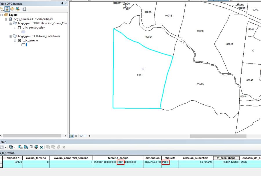This screenshot has height=176, width=261.
Task: Select row 22179 using its row selector
Action: (x=1, y=162)
